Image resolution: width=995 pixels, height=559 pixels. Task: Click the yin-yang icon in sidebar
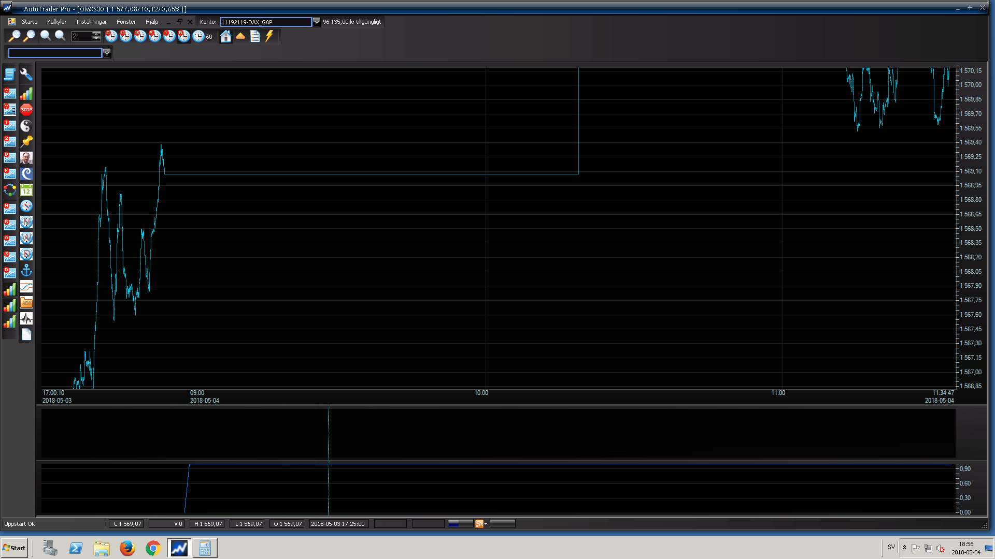(26, 126)
